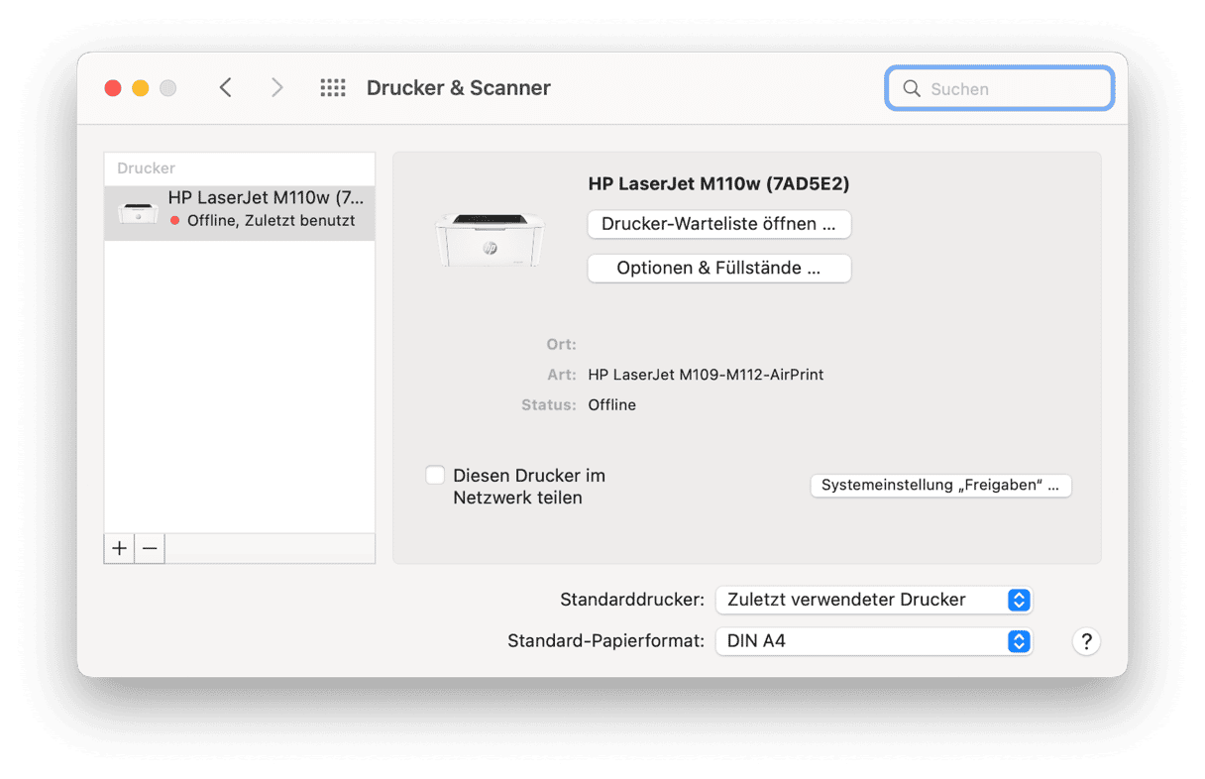Open help with the question mark button
Image resolution: width=1205 pixels, height=779 pixels.
click(x=1086, y=641)
